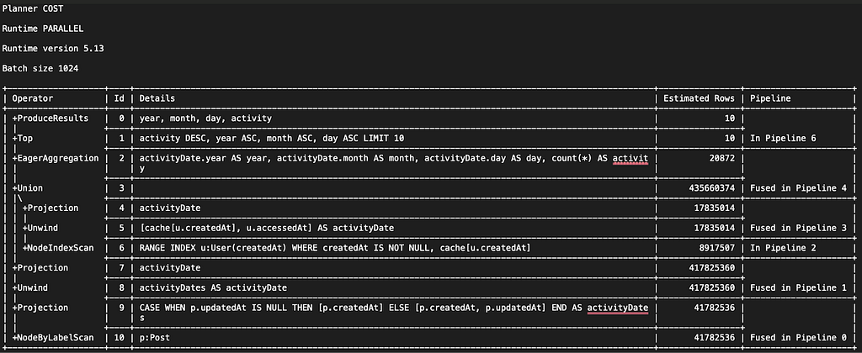Select the +Union operator node
The height and width of the screenshot is (353, 862).
click(x=28, y=188)
